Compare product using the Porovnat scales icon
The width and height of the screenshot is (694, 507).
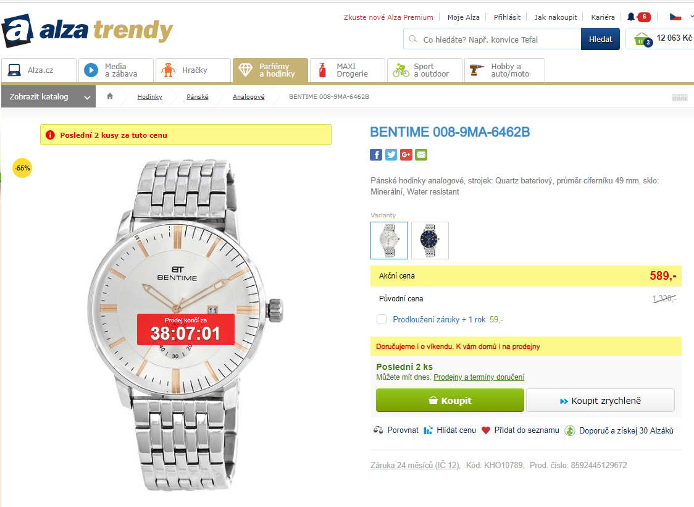tap(378, 430)
